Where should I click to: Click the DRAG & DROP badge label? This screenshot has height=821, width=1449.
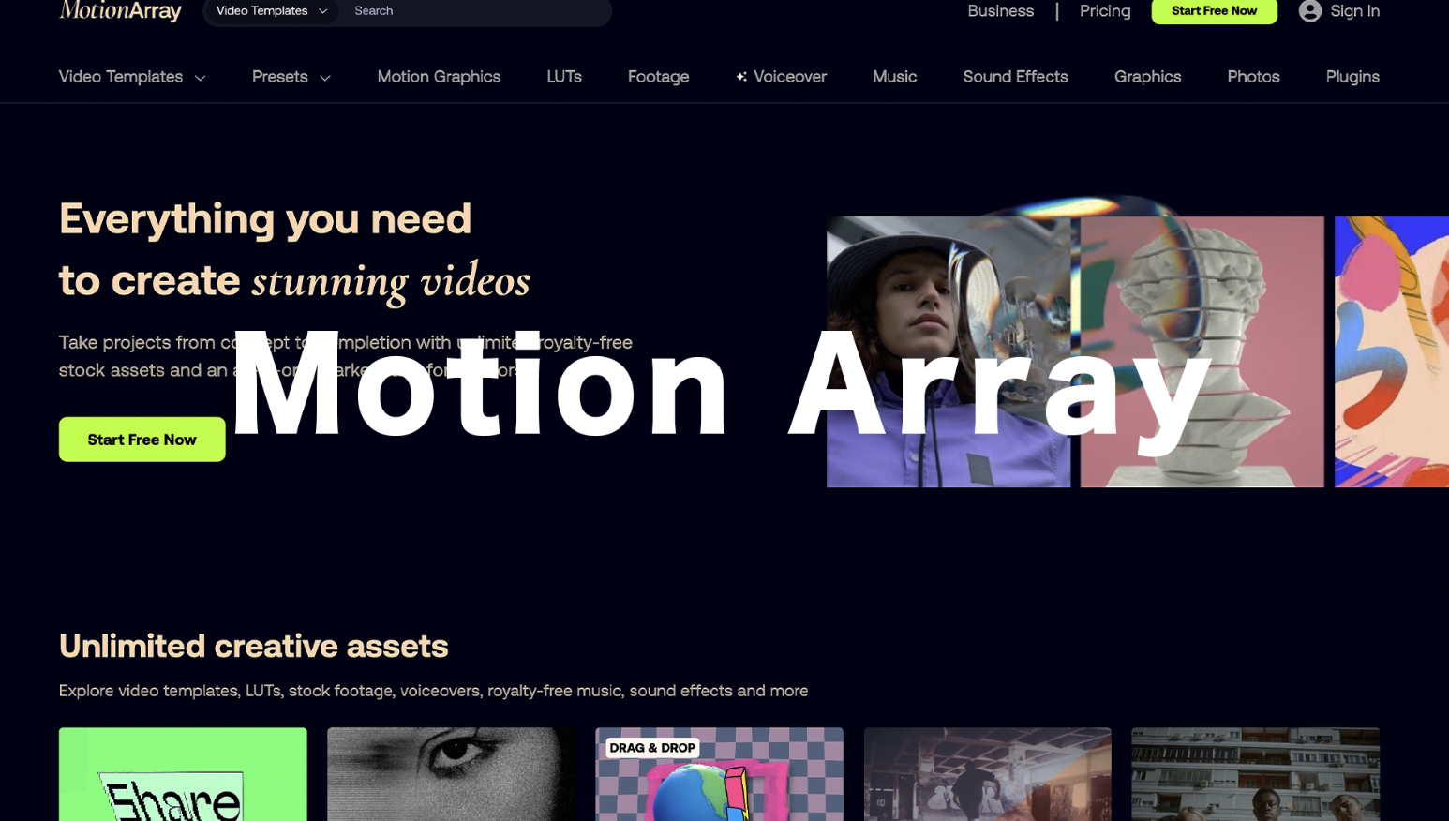(x=652, y=748)
